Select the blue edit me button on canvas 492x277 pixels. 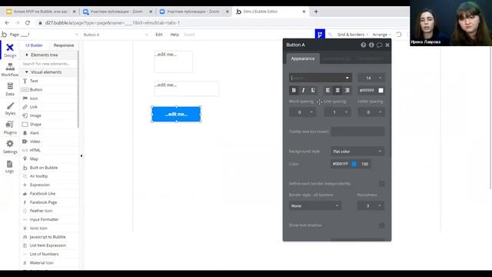[176, 114]
